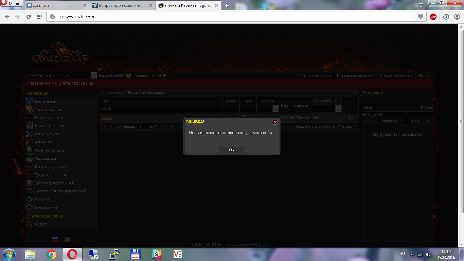Bookmark page with the heart icon
Screen dimensions: 464x261
(421, 17)
